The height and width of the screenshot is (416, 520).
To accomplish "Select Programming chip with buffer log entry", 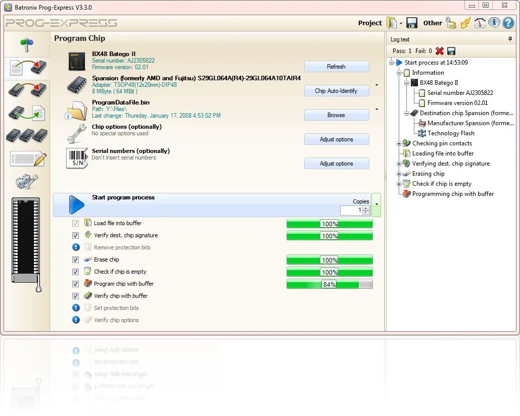I will click(x=453, y=194).
